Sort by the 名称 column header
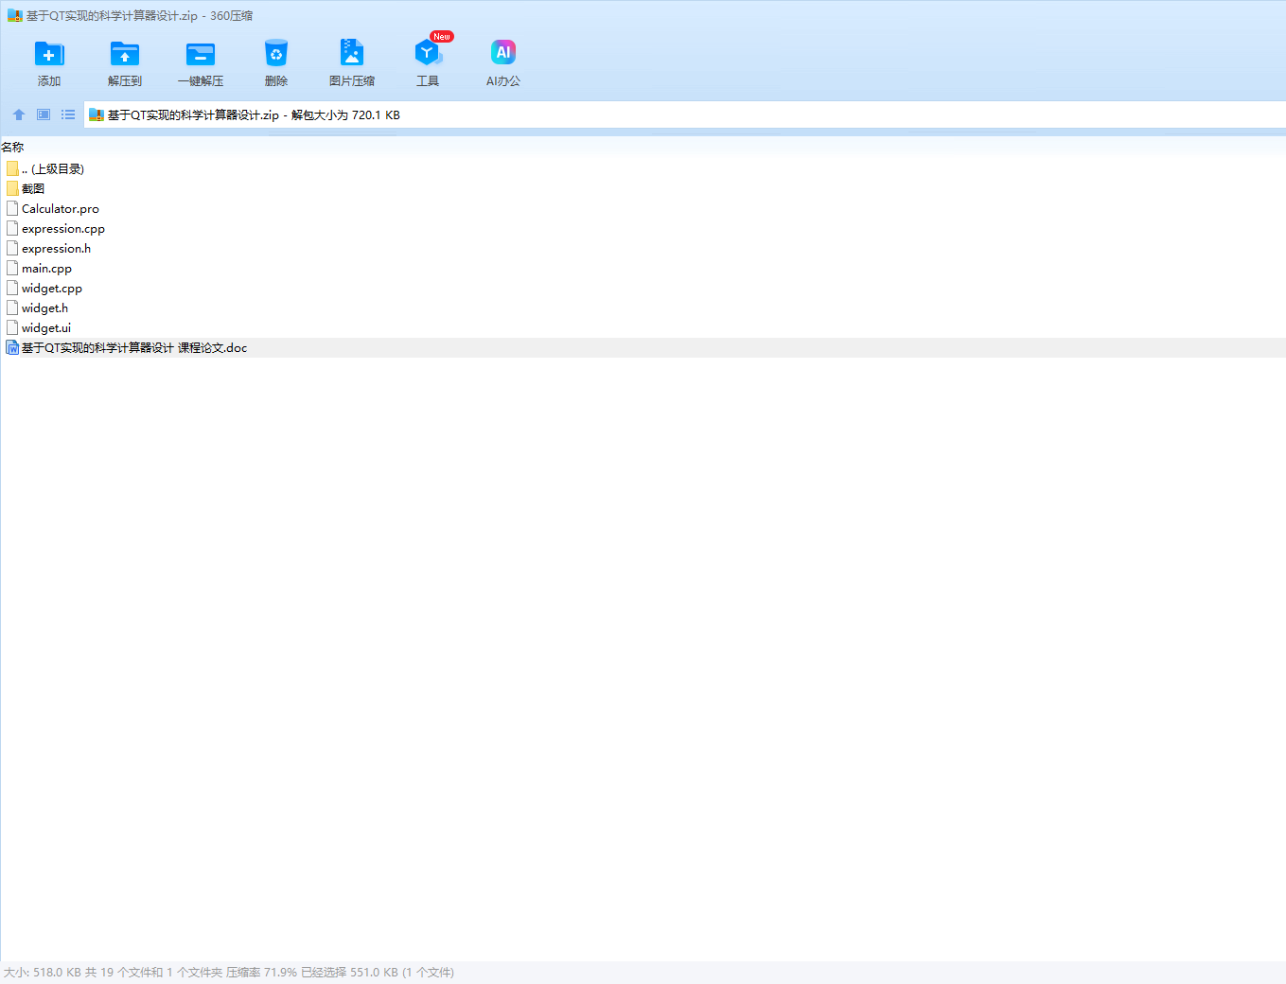Image resolution: width=1286 pixels, height=984 pixels. tap(12, 147)
